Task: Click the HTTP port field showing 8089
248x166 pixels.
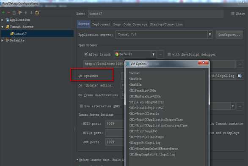Action: coord(115,124)
